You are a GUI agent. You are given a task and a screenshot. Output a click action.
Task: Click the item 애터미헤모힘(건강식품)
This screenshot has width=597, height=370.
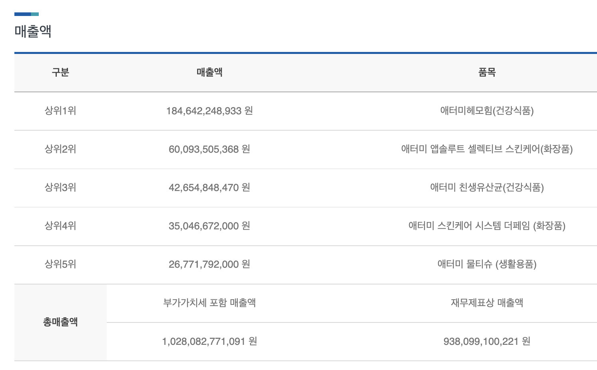click(487, 111)
